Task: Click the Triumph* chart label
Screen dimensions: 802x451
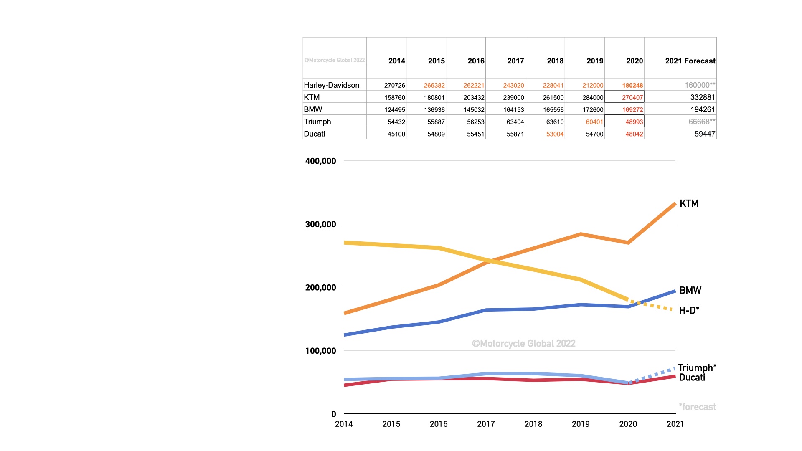Action: [x=697, y=367]
